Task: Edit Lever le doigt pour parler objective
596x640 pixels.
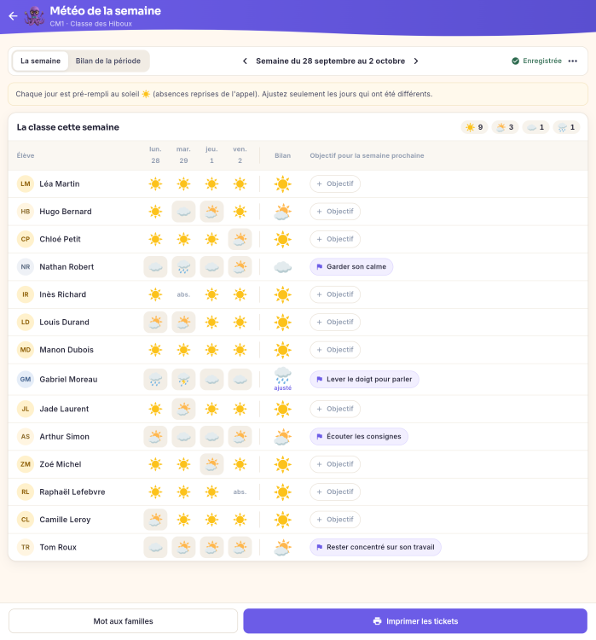Action: pyautogui.click(x=364, y=379)
